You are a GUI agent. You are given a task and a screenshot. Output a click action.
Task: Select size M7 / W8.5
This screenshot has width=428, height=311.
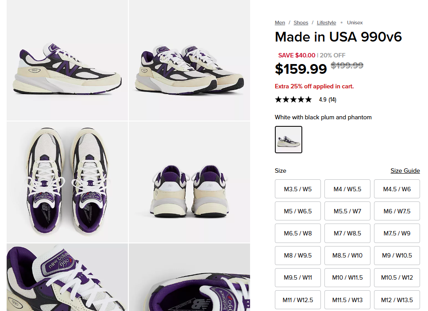click(347, 233)
